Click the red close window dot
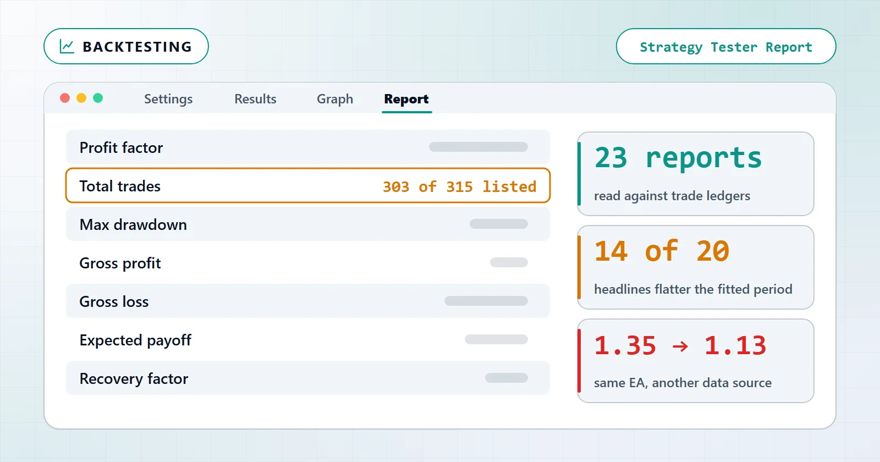 pos(65,98)
